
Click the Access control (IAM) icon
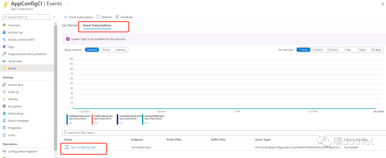[4, 40]
